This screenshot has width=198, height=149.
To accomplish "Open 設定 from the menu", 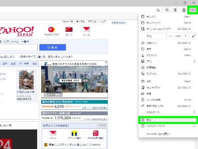I will click(168, 120).
